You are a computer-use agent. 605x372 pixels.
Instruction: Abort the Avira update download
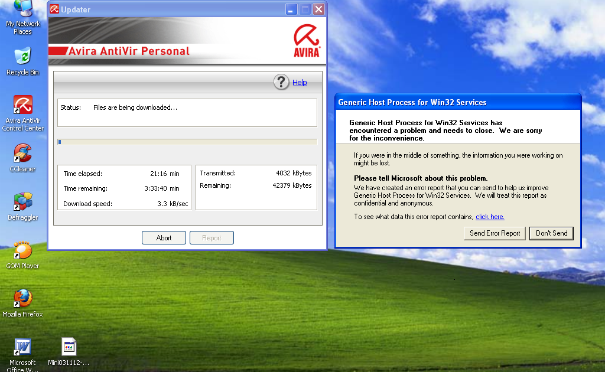coord(164,238)
